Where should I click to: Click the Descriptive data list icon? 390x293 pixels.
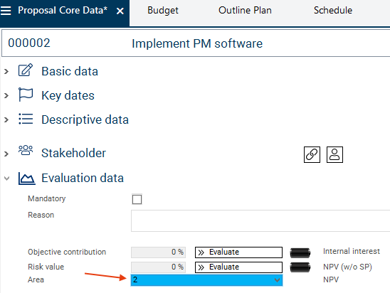(26, 119)
